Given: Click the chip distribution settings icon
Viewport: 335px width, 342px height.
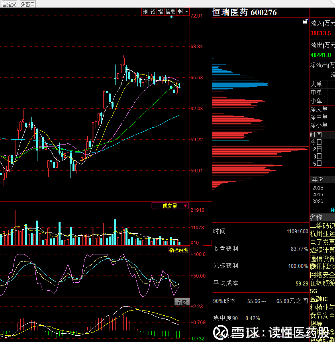Looking at the screenshot, I should pos(305,21).
